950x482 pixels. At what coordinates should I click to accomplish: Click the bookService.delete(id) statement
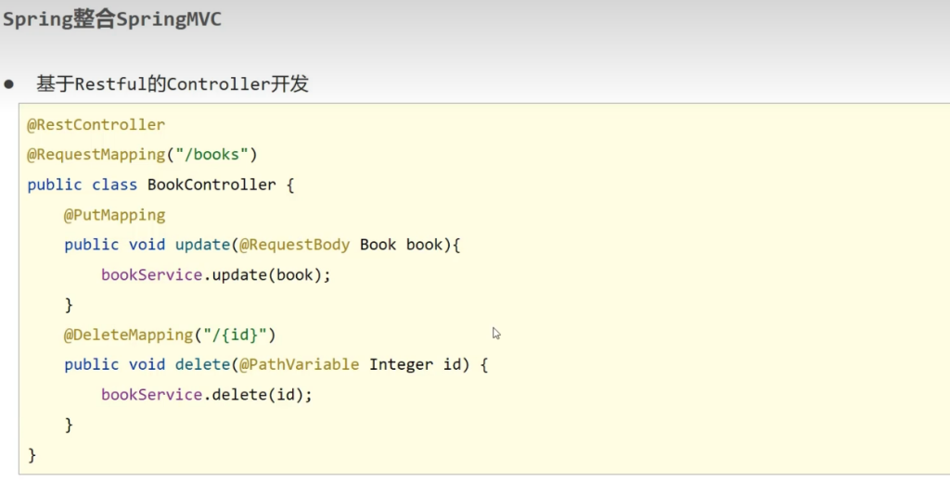[206, 394]
